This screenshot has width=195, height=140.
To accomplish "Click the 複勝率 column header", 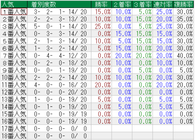I will (183, 4).
